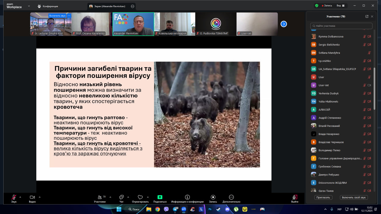The image size is (381, 214).
Task: Switch to the Conference tab
Action: tap(48, 6)
